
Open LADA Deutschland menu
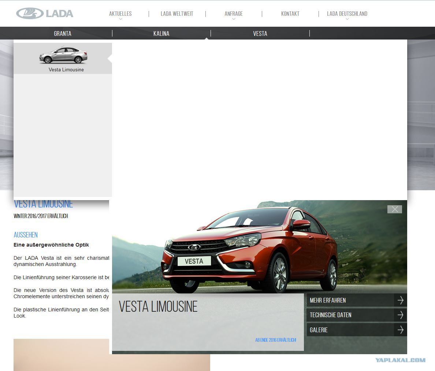347,14
